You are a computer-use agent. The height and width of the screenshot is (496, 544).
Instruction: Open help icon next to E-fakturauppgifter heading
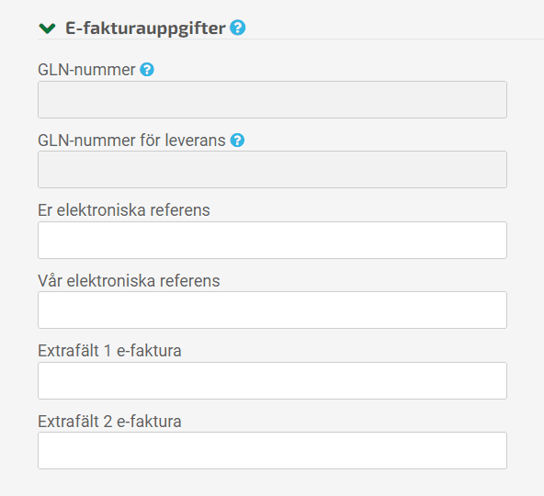(238, 28)
